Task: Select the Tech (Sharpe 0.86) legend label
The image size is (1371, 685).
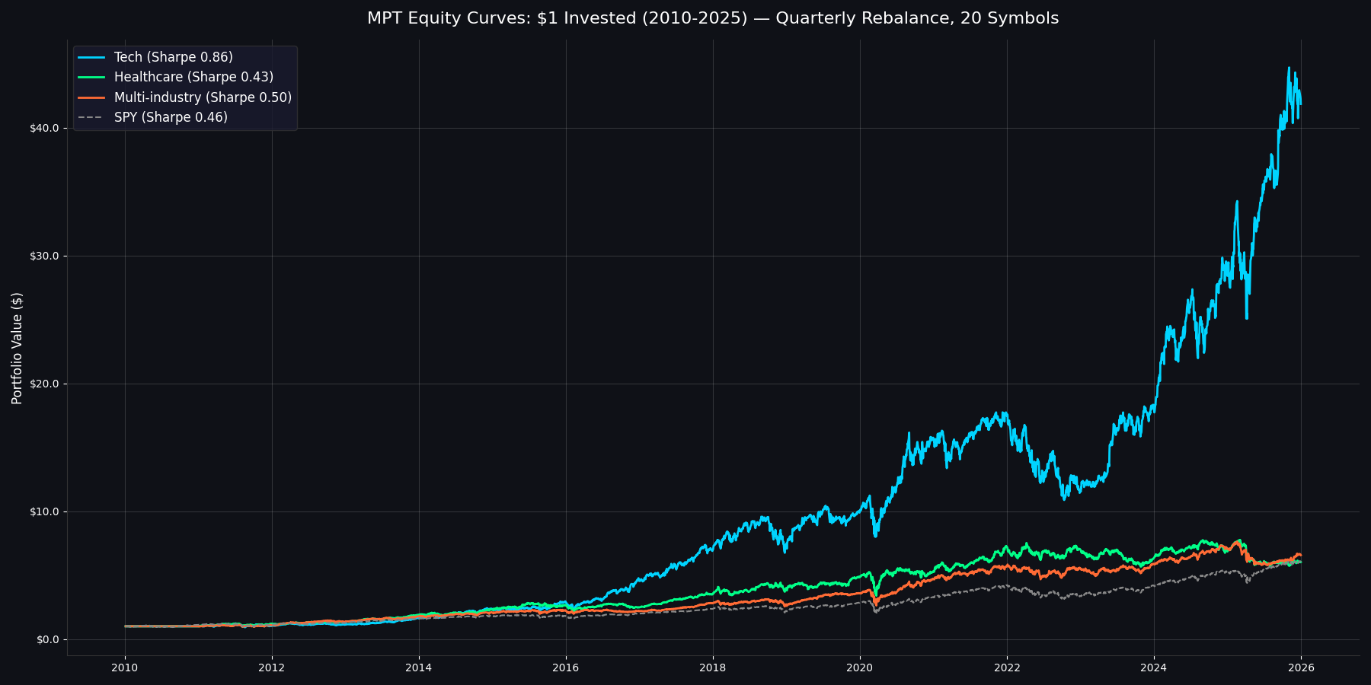Action: 173,58
